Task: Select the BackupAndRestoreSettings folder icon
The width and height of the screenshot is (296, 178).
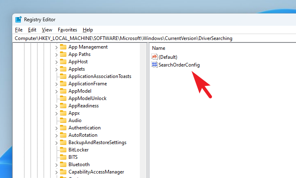Action: (63, 142)
